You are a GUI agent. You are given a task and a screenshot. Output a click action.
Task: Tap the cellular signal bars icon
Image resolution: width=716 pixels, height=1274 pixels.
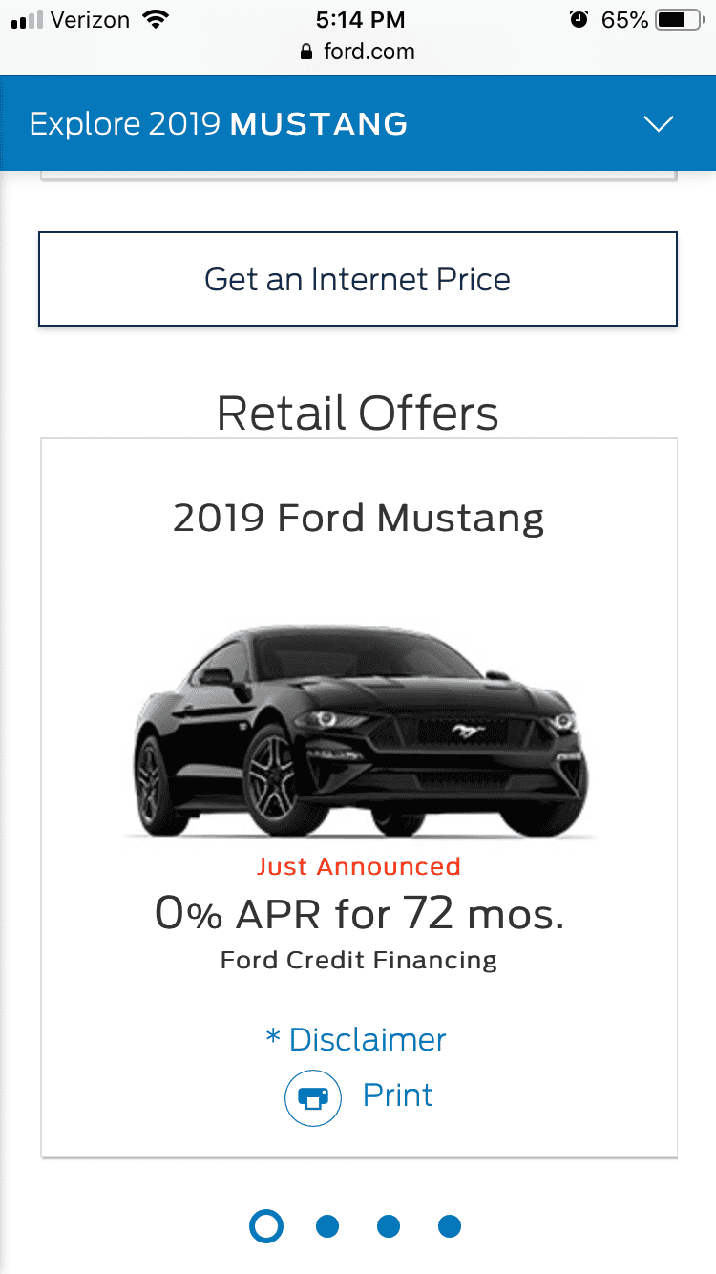[x=28, y=20]
